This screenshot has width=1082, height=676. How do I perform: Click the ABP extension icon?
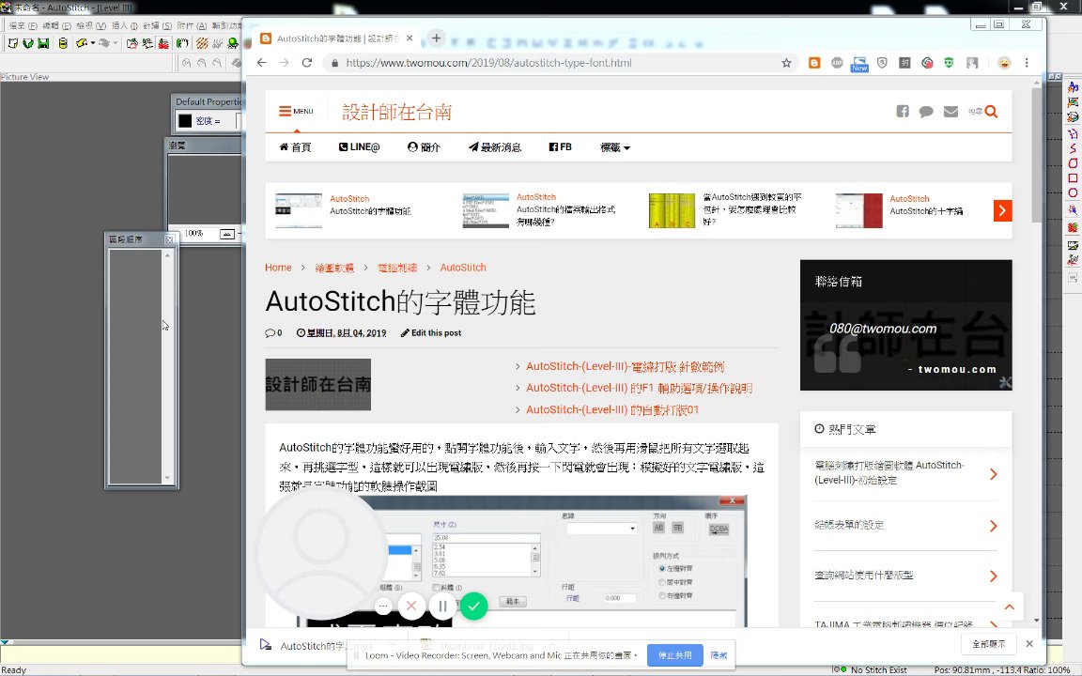coord(837,63)
